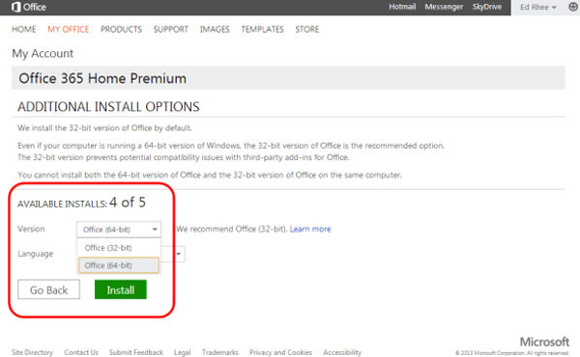This screenshot has width=580, height=357.
Task: Open SkyDrive from the top bar
Action: pyautogui.click(x=487, y=7)
